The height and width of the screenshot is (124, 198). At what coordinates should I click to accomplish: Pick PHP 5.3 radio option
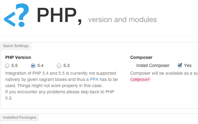pos(59,66)
